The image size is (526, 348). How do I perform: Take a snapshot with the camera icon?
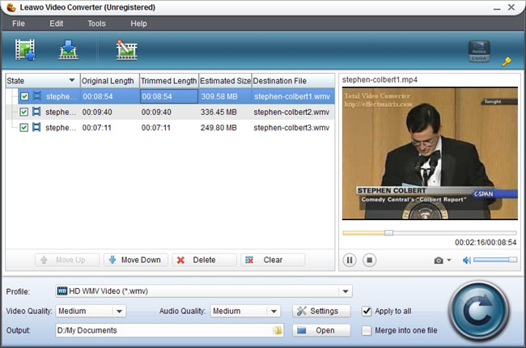439,261
